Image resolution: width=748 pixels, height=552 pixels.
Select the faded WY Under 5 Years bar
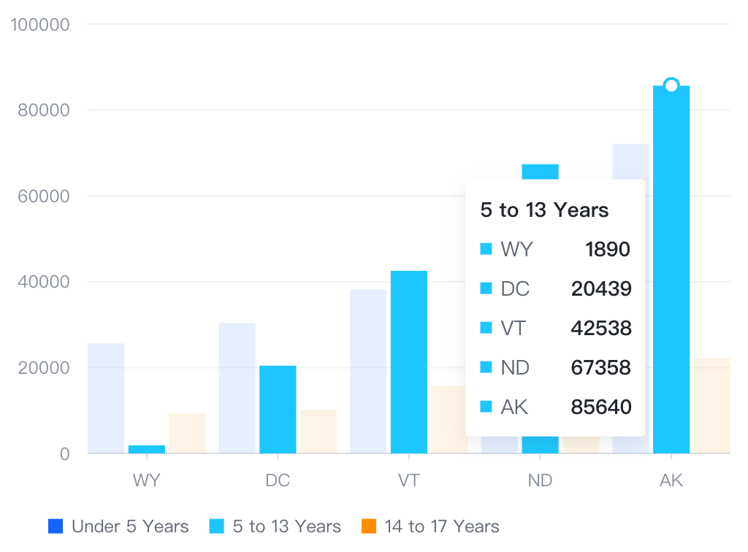pos(106,398)
